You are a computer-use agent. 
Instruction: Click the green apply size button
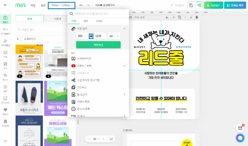point(98,45)
